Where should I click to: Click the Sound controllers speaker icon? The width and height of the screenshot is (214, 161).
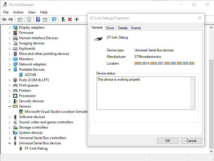(15, 122)
